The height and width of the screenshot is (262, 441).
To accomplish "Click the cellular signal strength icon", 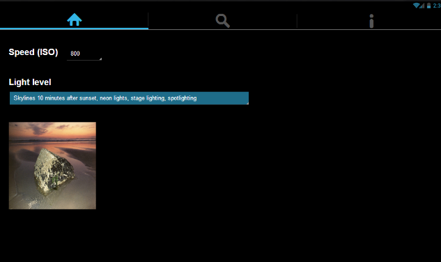I will coord(422,6).
